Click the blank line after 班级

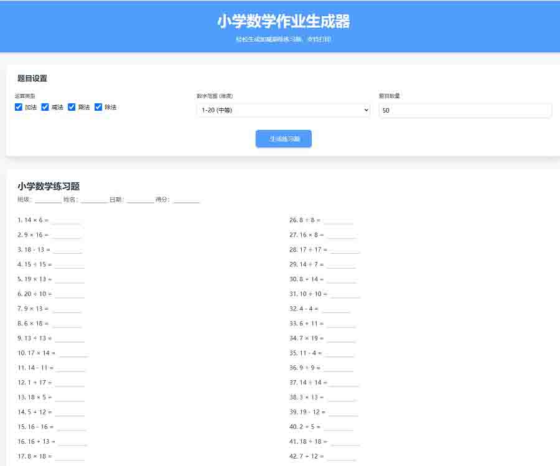(x=48, y=200)
